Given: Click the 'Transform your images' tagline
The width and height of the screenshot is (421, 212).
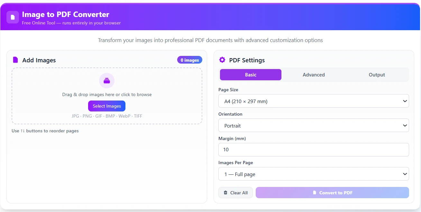Looking at the screenshot, I should click(210, 40).
